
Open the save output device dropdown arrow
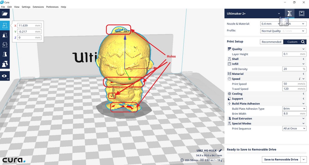point(304,160)
